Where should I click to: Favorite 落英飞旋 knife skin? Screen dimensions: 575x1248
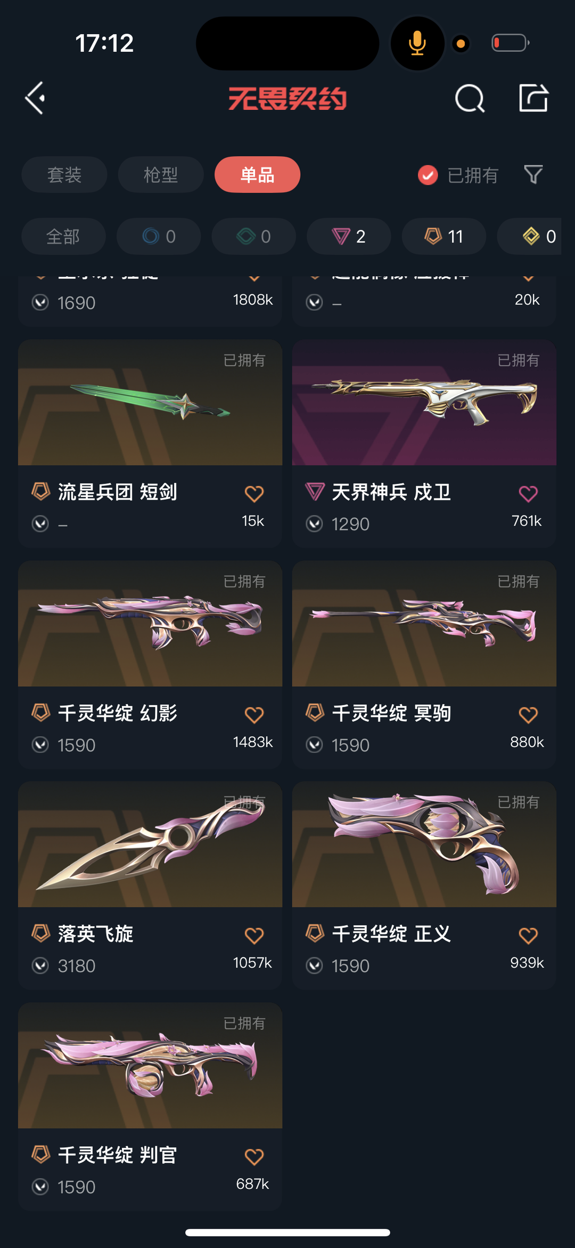(254, 936)
